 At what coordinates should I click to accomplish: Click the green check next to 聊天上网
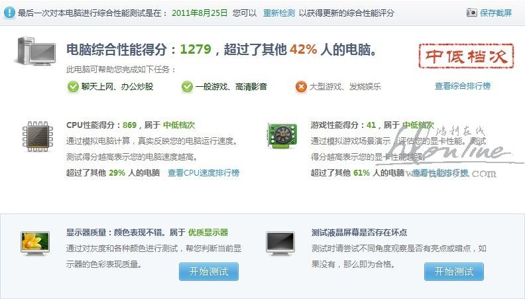point(73,87)
